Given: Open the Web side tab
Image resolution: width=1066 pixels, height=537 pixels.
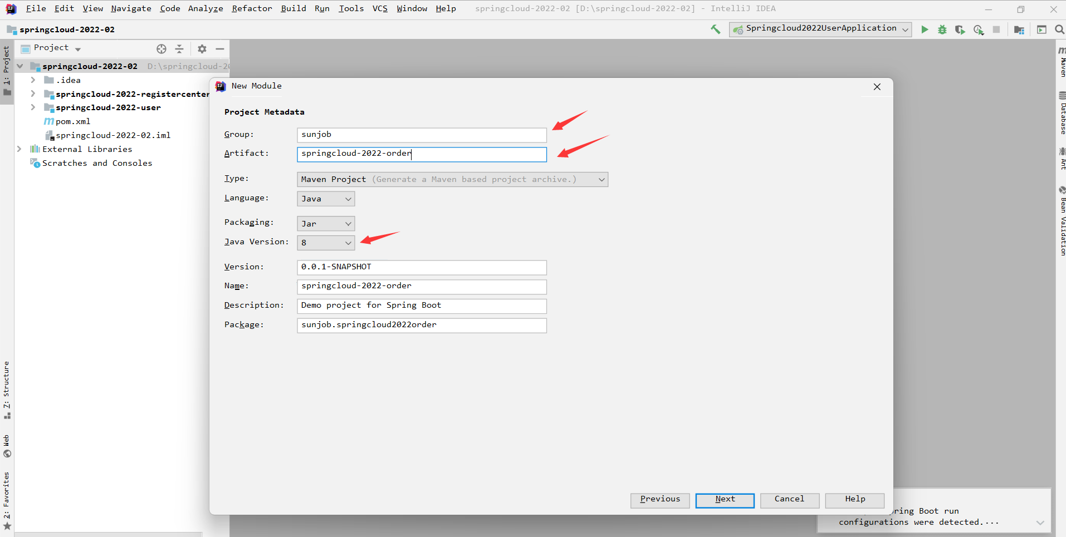Looking at the screenshot, I should [x=7, y=446].
